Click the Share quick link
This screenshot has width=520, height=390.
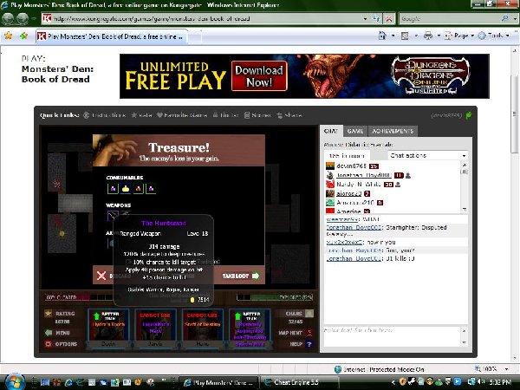click(289, 115)
